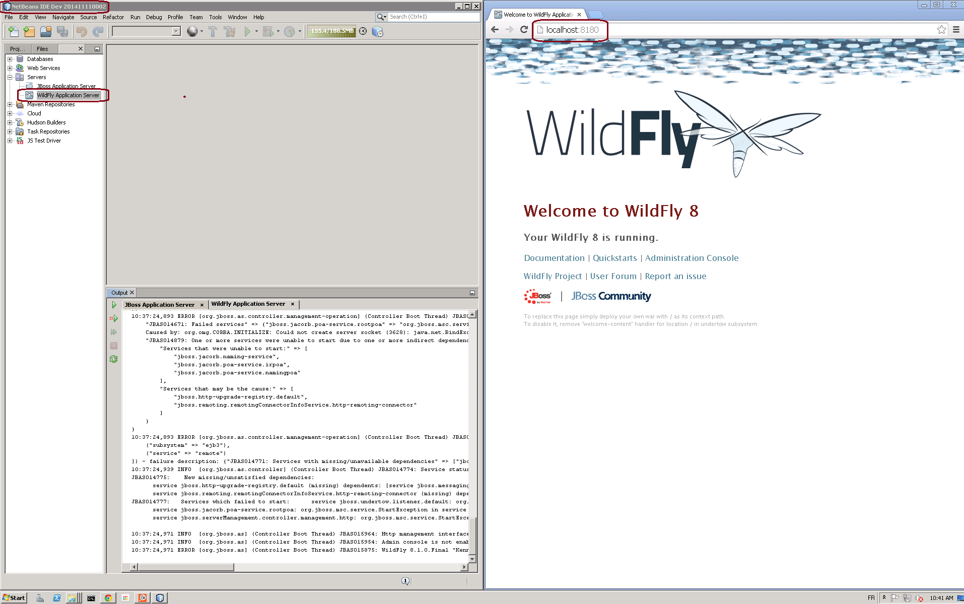The image size is (964, 604).
Task: Click the output horizontal scrollbar thumb
Action: click(x=186, y=567)
